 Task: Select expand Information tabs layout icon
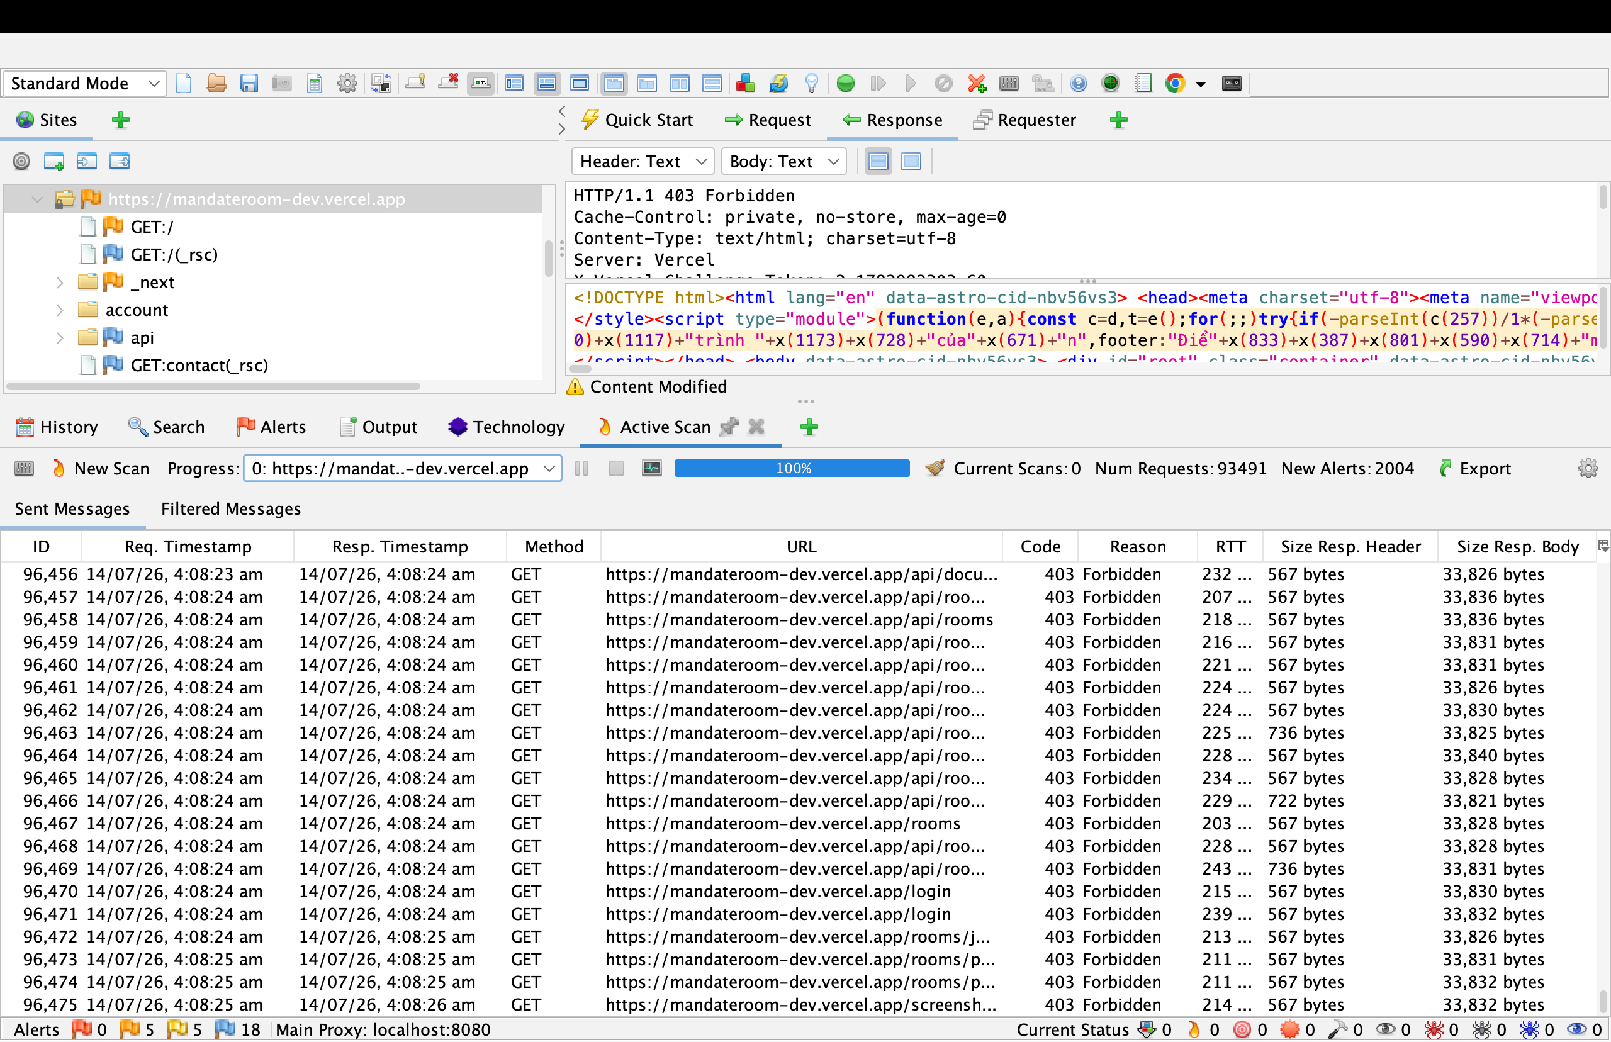point(547,83)
